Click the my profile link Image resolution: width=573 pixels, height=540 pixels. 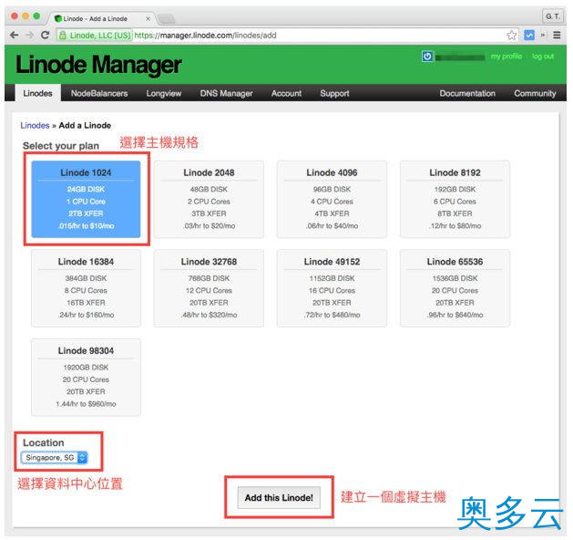[x=506, y=56]
